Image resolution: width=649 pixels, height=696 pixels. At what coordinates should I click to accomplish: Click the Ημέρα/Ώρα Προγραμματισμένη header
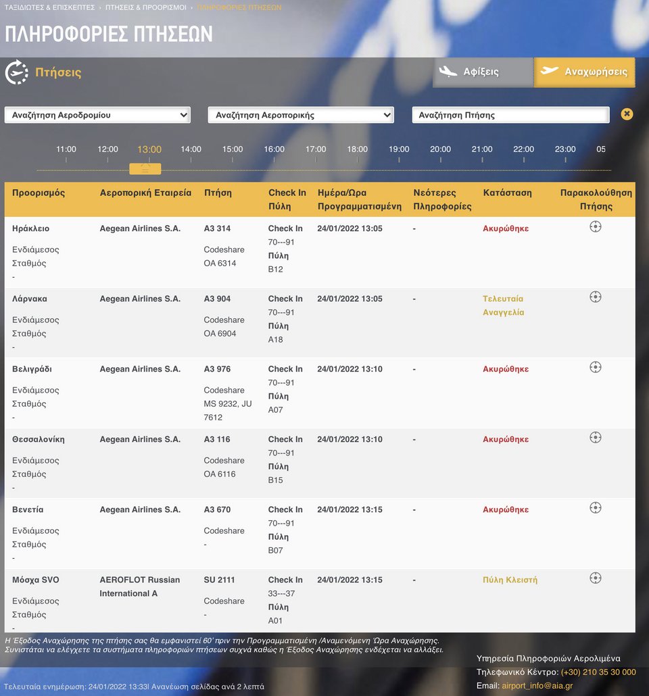[x=360, y=199]
